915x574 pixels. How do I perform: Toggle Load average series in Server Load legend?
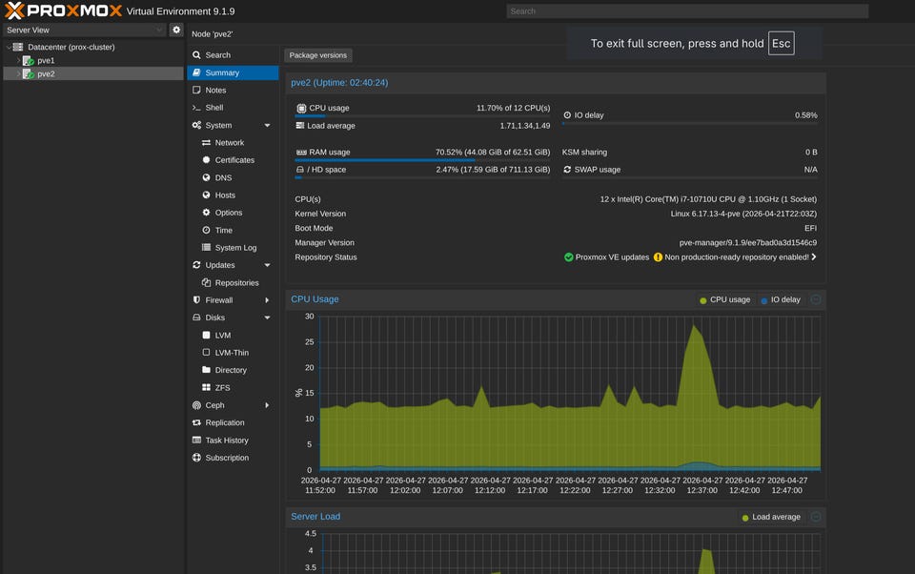click(771, 517)
